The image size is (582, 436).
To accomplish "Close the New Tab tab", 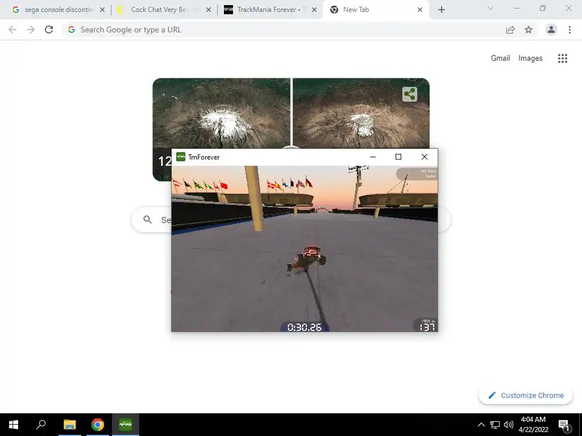I will 420,10.
